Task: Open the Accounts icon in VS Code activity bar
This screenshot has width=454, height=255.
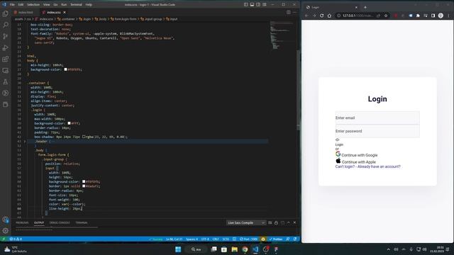Action: tap(5, 220)
